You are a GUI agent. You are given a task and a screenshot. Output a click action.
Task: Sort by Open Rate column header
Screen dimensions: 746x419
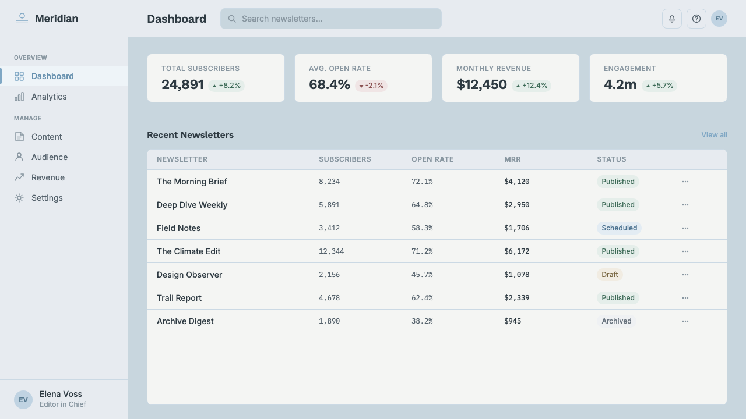pos(432,159)
